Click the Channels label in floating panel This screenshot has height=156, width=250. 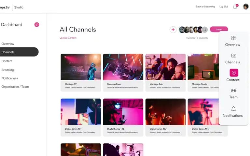[233, 62]
